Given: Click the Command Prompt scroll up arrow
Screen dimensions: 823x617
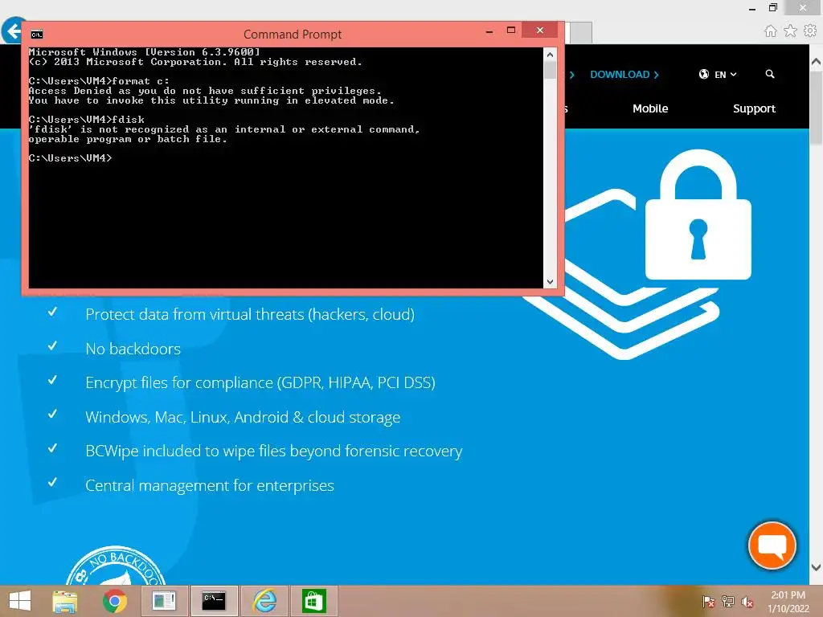Looking at the screenshot, I should [x=550, y=54].
